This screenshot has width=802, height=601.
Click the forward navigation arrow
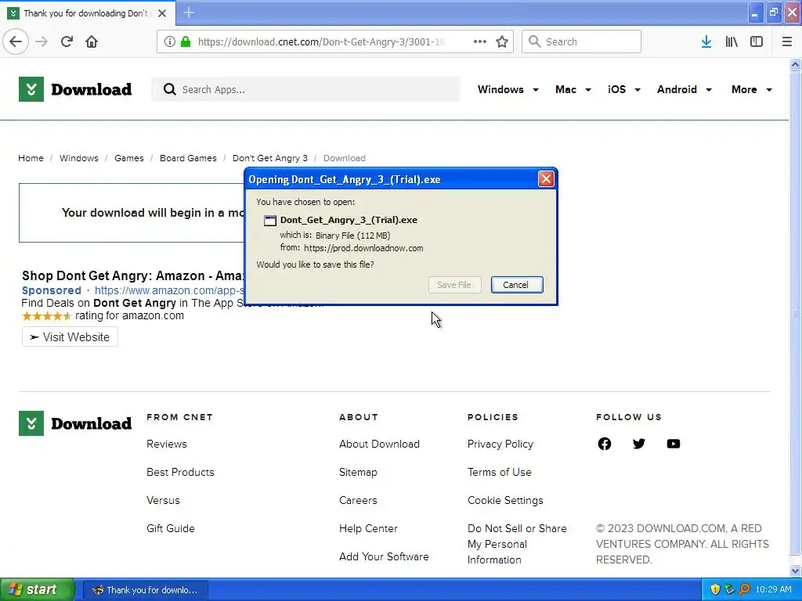tap(42, 41)
